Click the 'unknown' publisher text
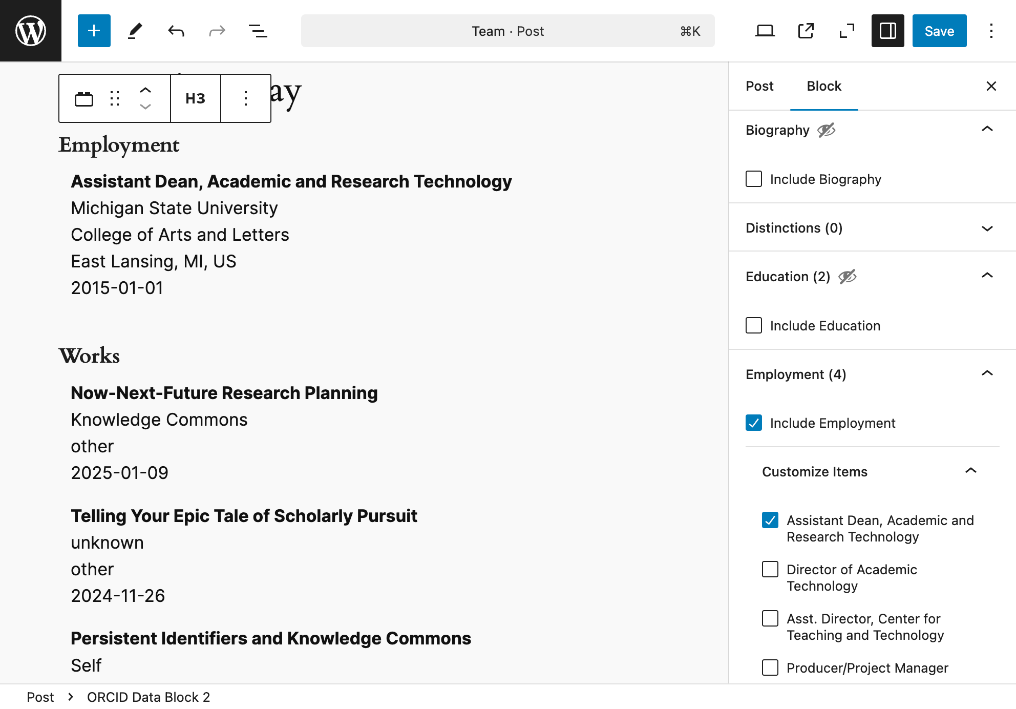Image resolution: width=1016 pixels, height=709 pixels. 107,543
